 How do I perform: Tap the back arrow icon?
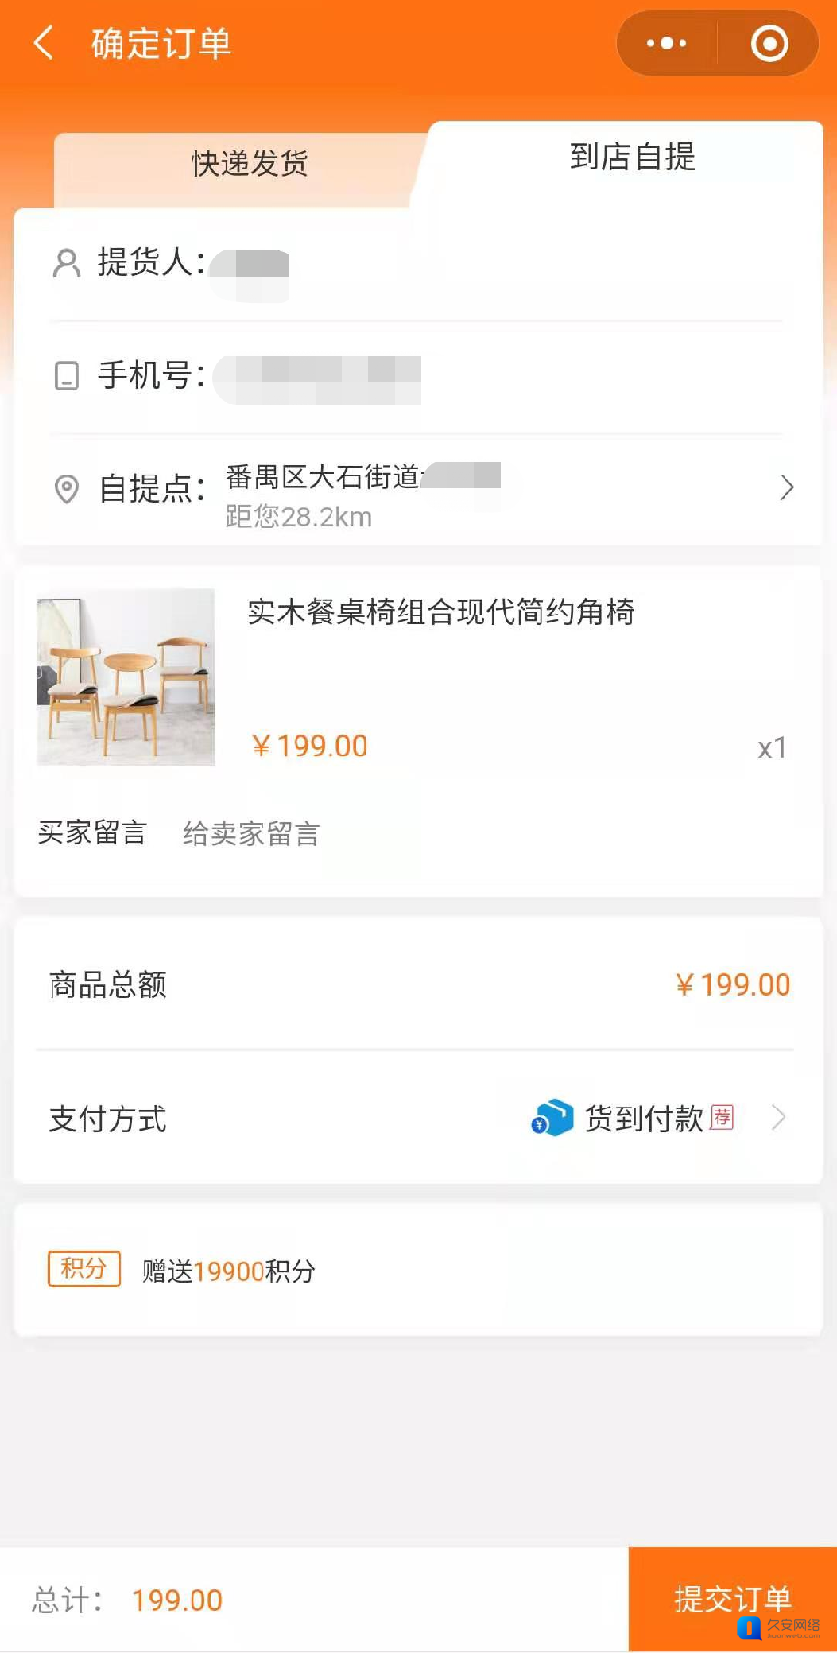pyautogui.click(x=44, y=44)
